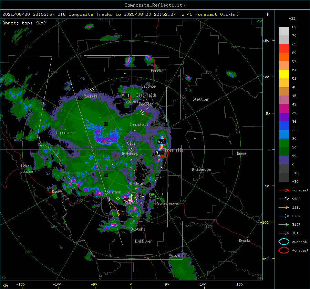Click the orange 60-57 dBZ color swatch

click(x=284, y=57)
